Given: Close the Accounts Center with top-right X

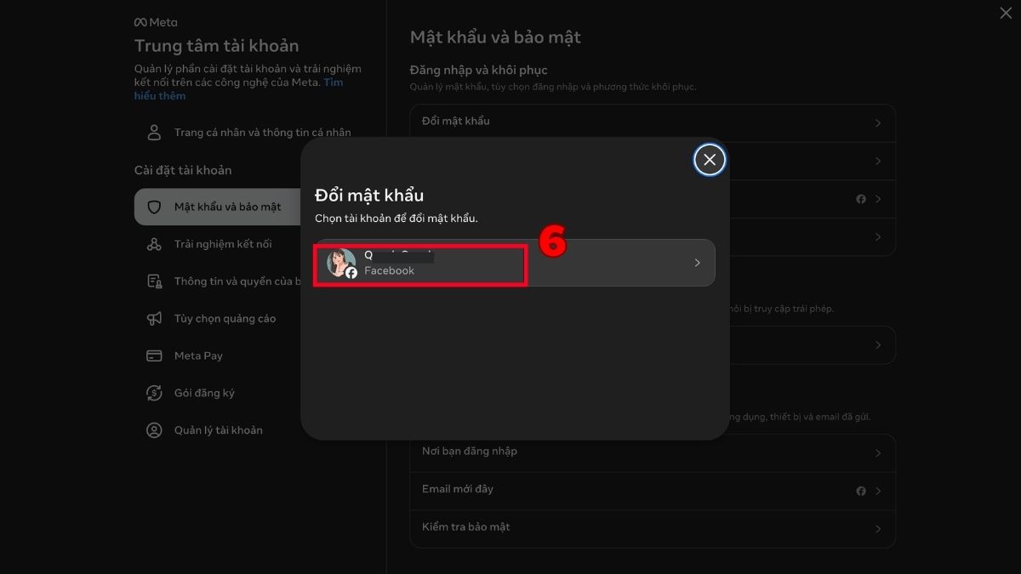Looking at the screenshot, I should pyautogui.click(x=1005, y=12).
